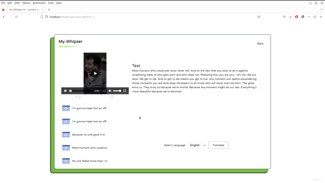The image size is (325, 183).
Task: Open the extensions puzzle icon
Action: tap(315, 17)
